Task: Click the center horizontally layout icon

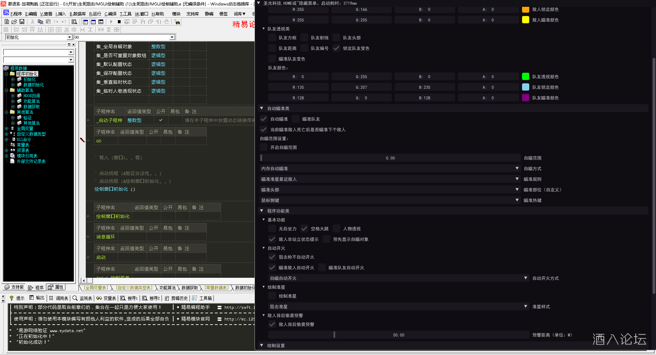Action: click(51, 30)
